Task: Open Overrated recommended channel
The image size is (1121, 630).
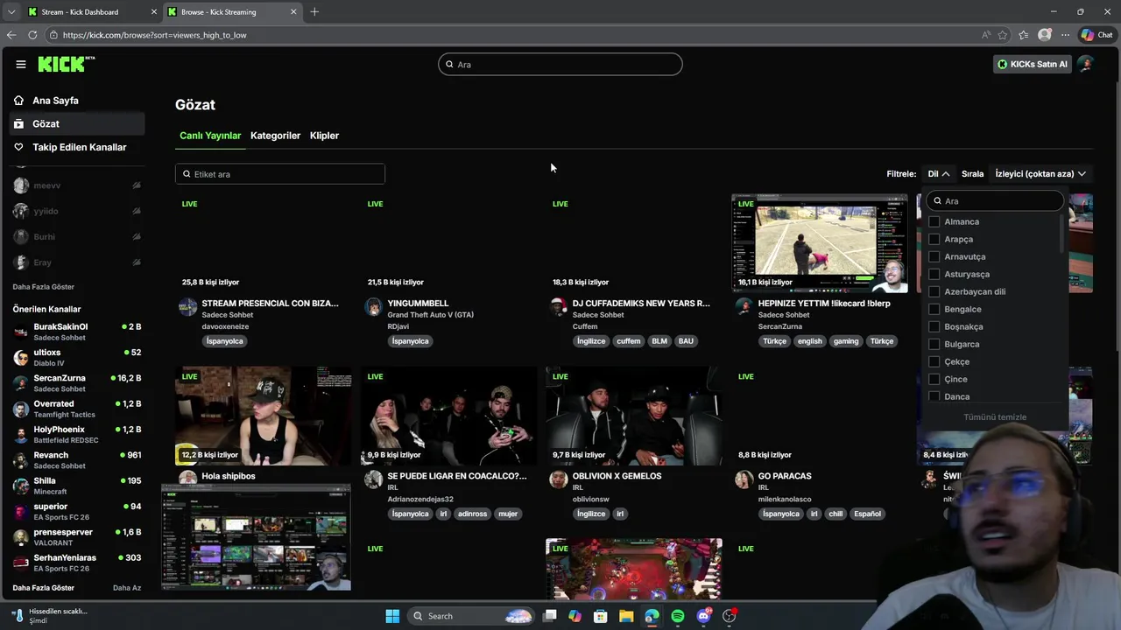Action: [x=77, y=409]
